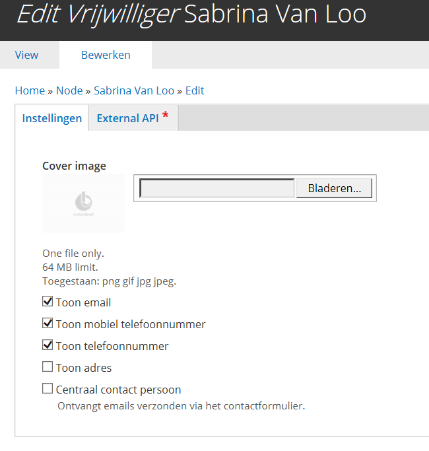Click the Centraal contact persoon label
429x451 pixels.
pyautogui.click(x=118, y=390)
